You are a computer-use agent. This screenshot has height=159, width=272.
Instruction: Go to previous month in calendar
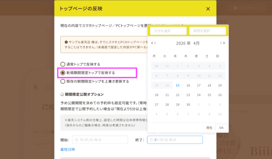coord(155,43)
